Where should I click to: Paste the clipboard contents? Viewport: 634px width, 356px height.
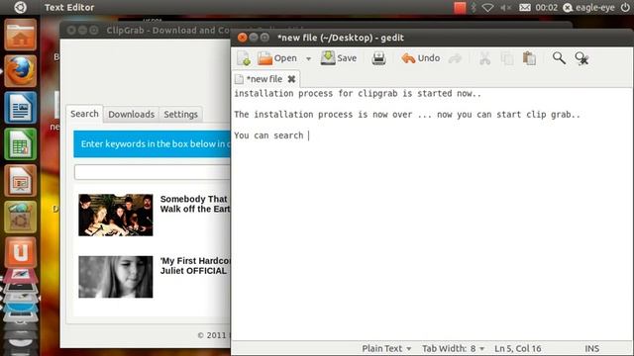pos(529,58)
